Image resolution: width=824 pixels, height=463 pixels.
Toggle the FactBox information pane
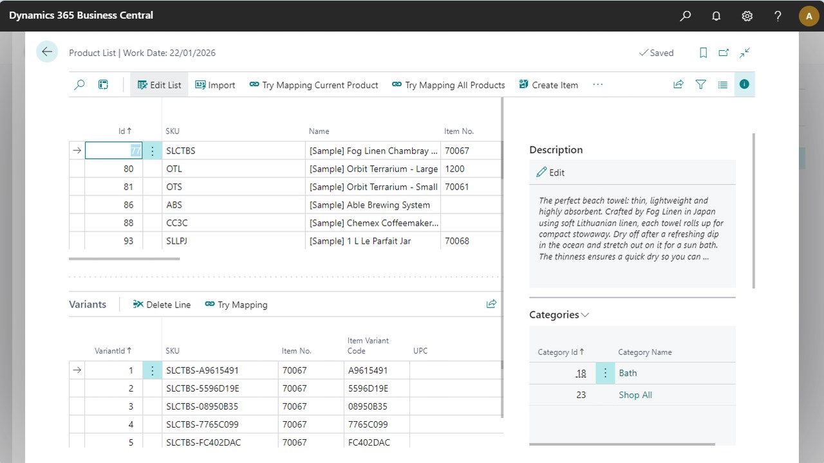click(744, 84)
